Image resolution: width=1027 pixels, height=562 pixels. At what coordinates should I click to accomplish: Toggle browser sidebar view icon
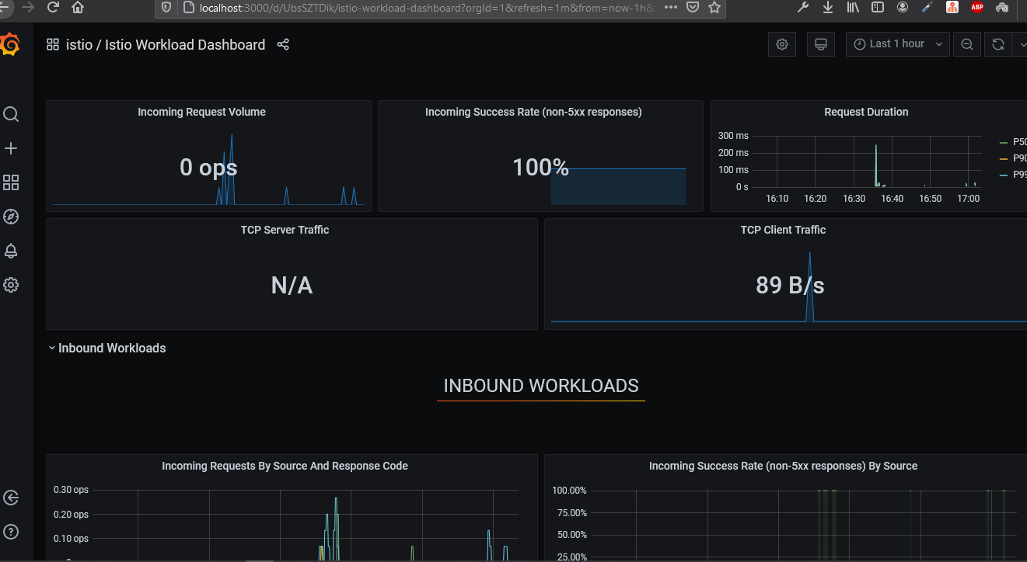point(878,8)
